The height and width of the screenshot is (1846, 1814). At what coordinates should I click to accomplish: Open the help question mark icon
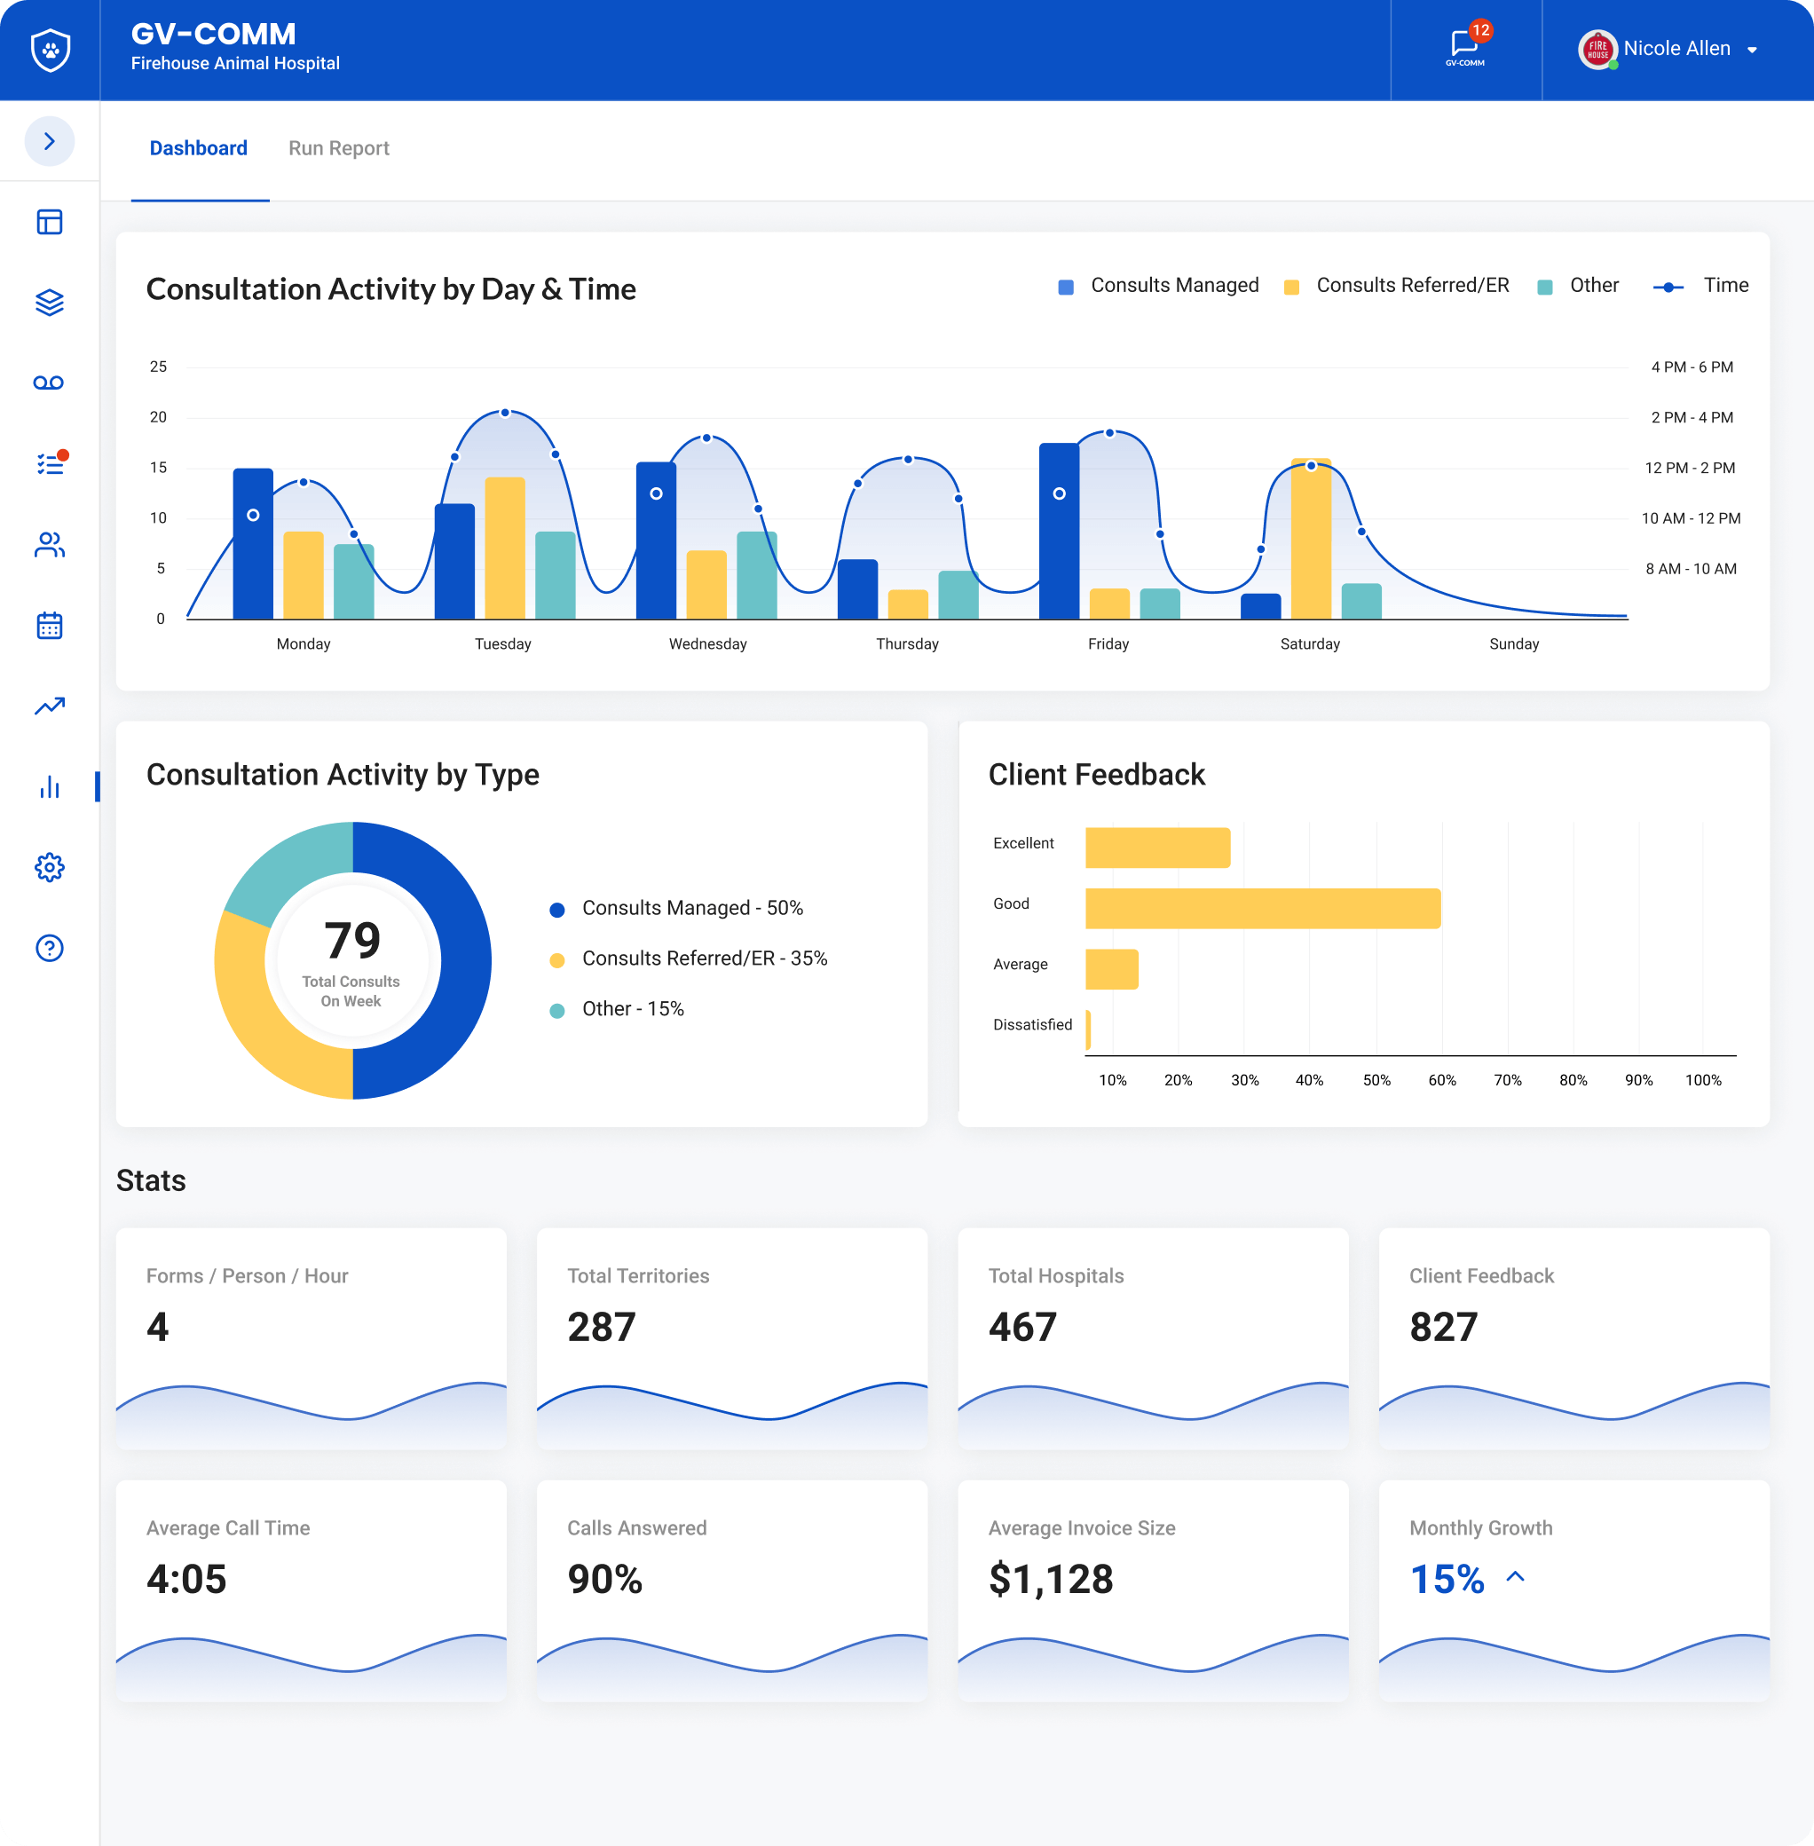[x=50, y=948]
